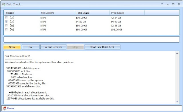Click the results scrollbar up arrow
The width and height of the screenshot is (183, 112).
(x=177, y=53)
